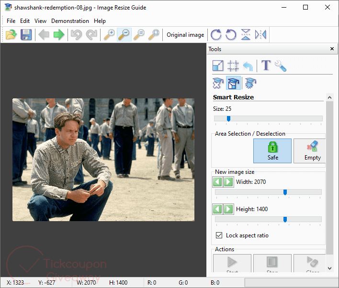The width and height of the screenshot is (339, 288).
Task: Click the B: 0 status bar value
Action: pyautogui.click(x=215, y=283)
